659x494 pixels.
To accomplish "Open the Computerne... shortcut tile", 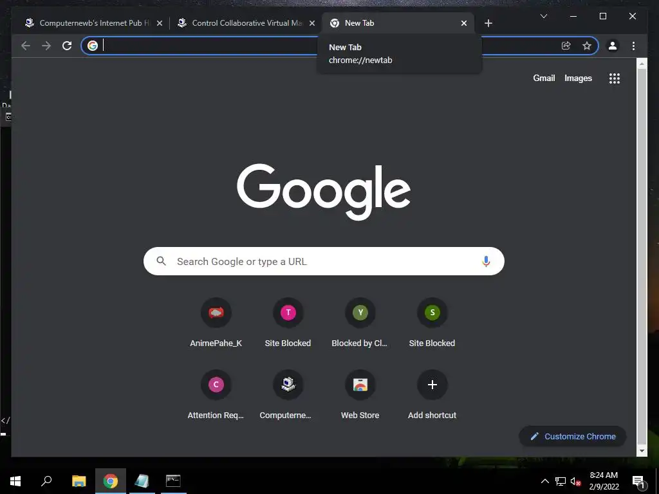I will pos(288,395).
